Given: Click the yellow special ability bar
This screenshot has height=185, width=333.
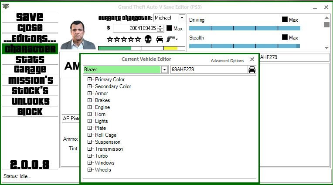Looking at the screenshot, I should (170, 48).
